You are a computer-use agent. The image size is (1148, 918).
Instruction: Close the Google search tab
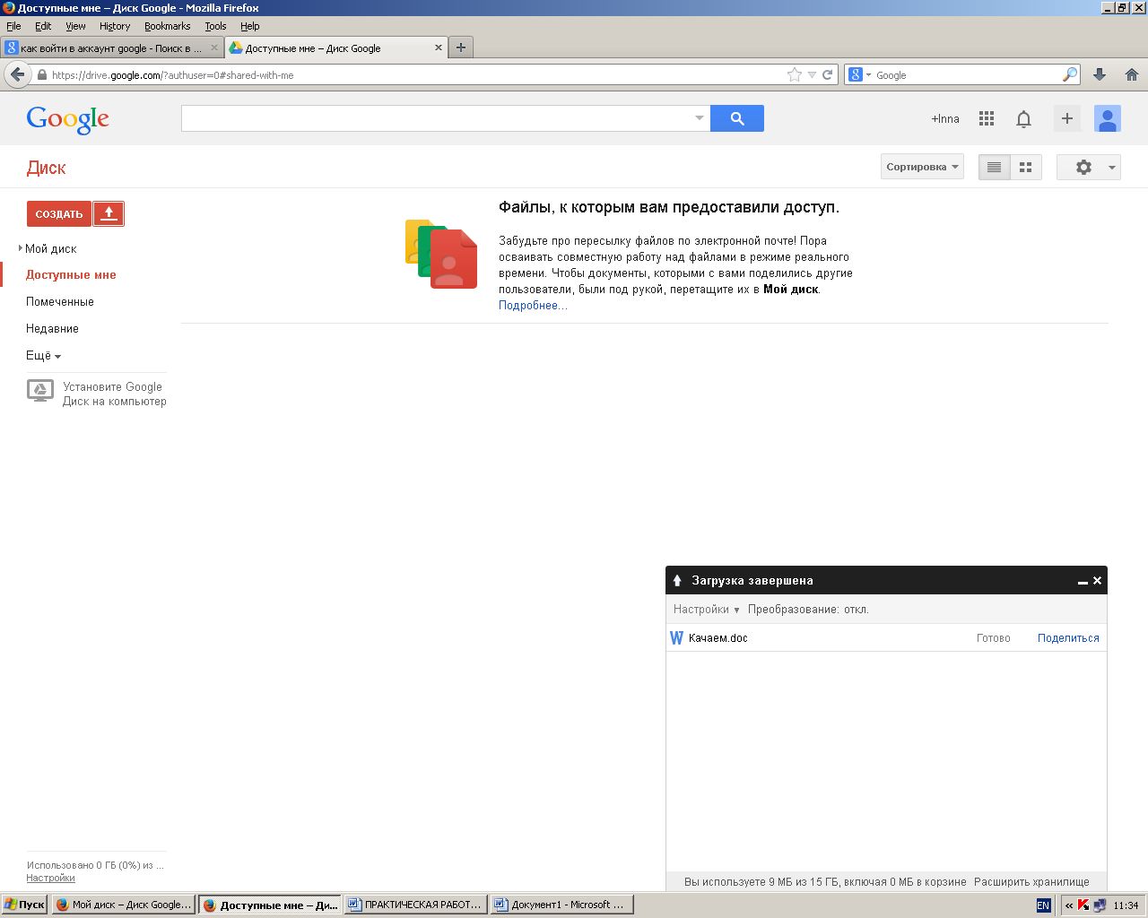coord(214,48)
